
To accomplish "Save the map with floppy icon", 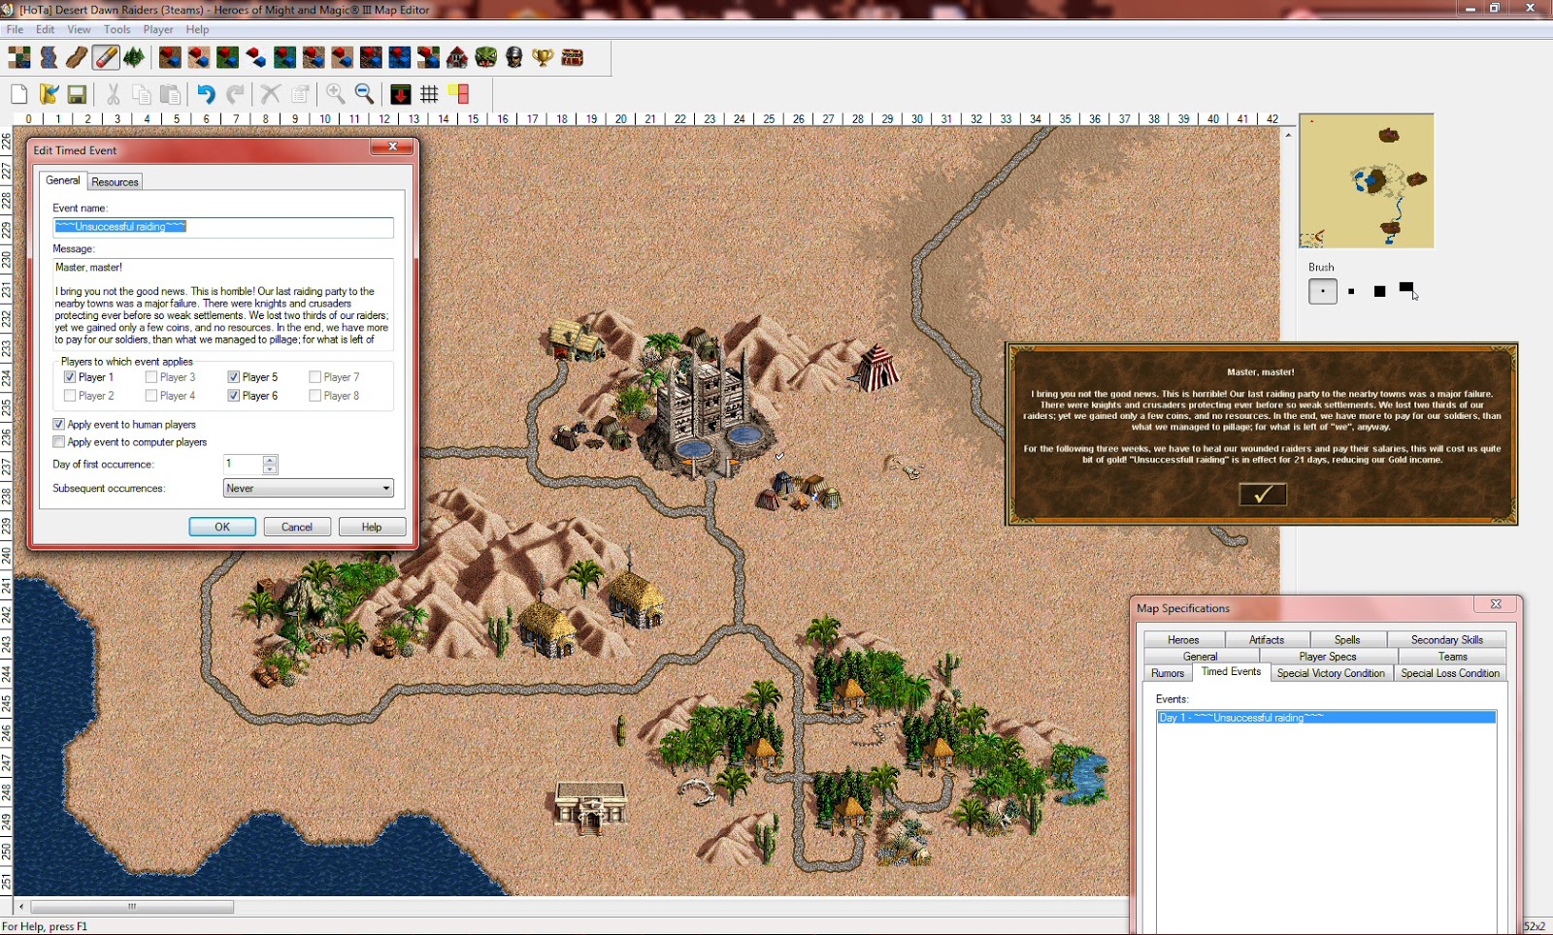I will [x=77, y=94].
